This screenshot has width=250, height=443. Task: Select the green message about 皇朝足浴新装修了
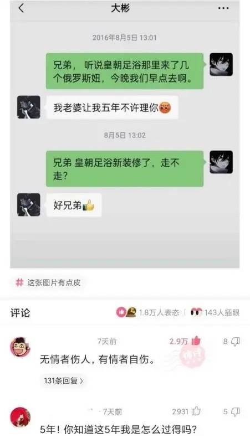tap(125, 169)
